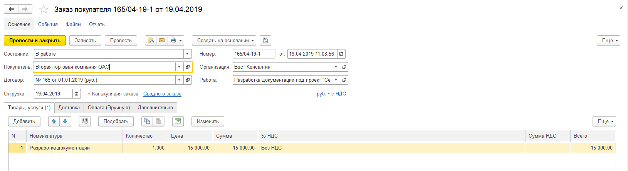
Task: Open the table's Еще menu
Action: pyautogui.click(x=604, y=121)
